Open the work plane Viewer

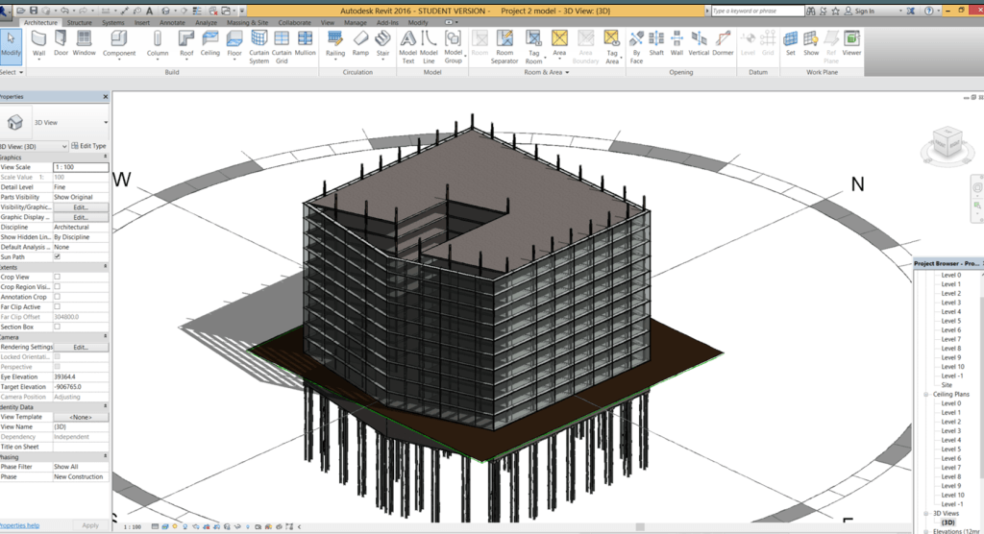[x=851, y=44]
